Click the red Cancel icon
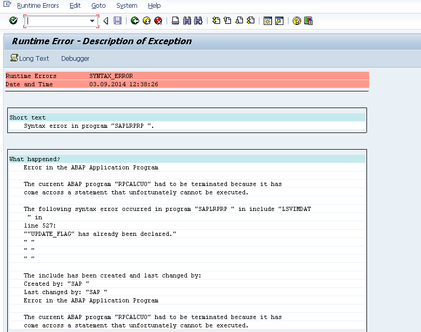Screen dimensions: 421x332 click(158, 21)
